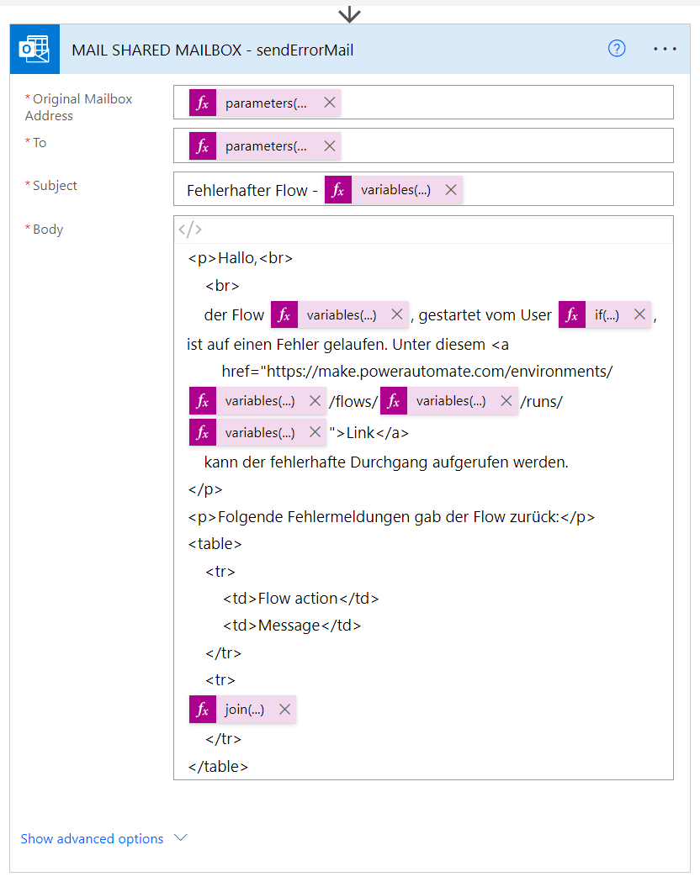Remove parameters token from Original Mailbox Address
700x882 pixels.
[330, 103]
